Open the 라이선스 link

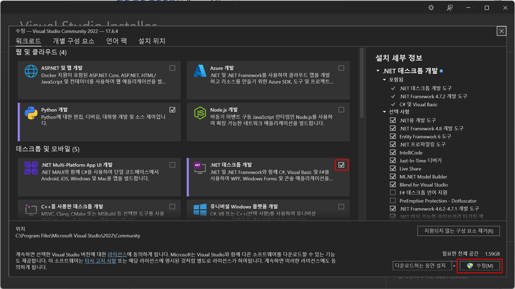117,254
